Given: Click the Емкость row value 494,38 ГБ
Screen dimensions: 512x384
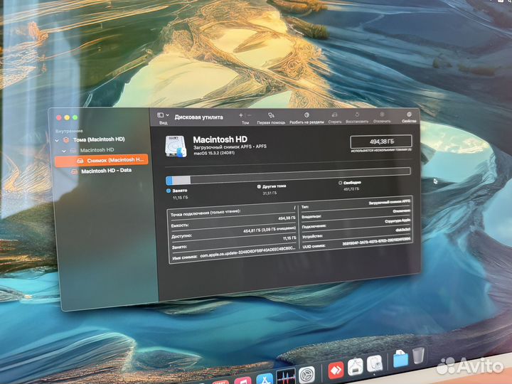Looking at the screenshot, I should coord(287,218).
